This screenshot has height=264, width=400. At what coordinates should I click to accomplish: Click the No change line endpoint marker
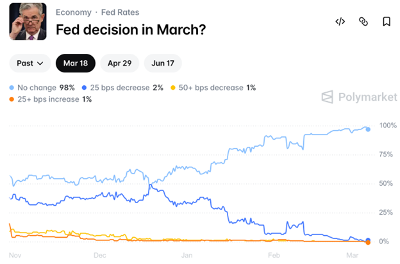pyautogui.click(x=368, y=129)
